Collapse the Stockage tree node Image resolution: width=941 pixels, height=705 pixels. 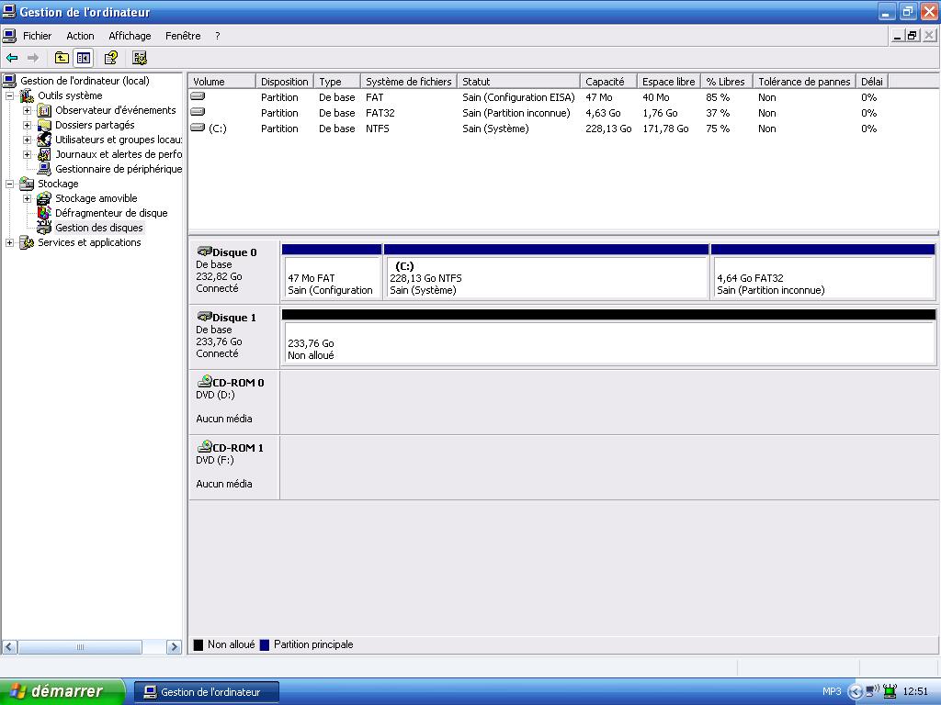pos(9,184)
